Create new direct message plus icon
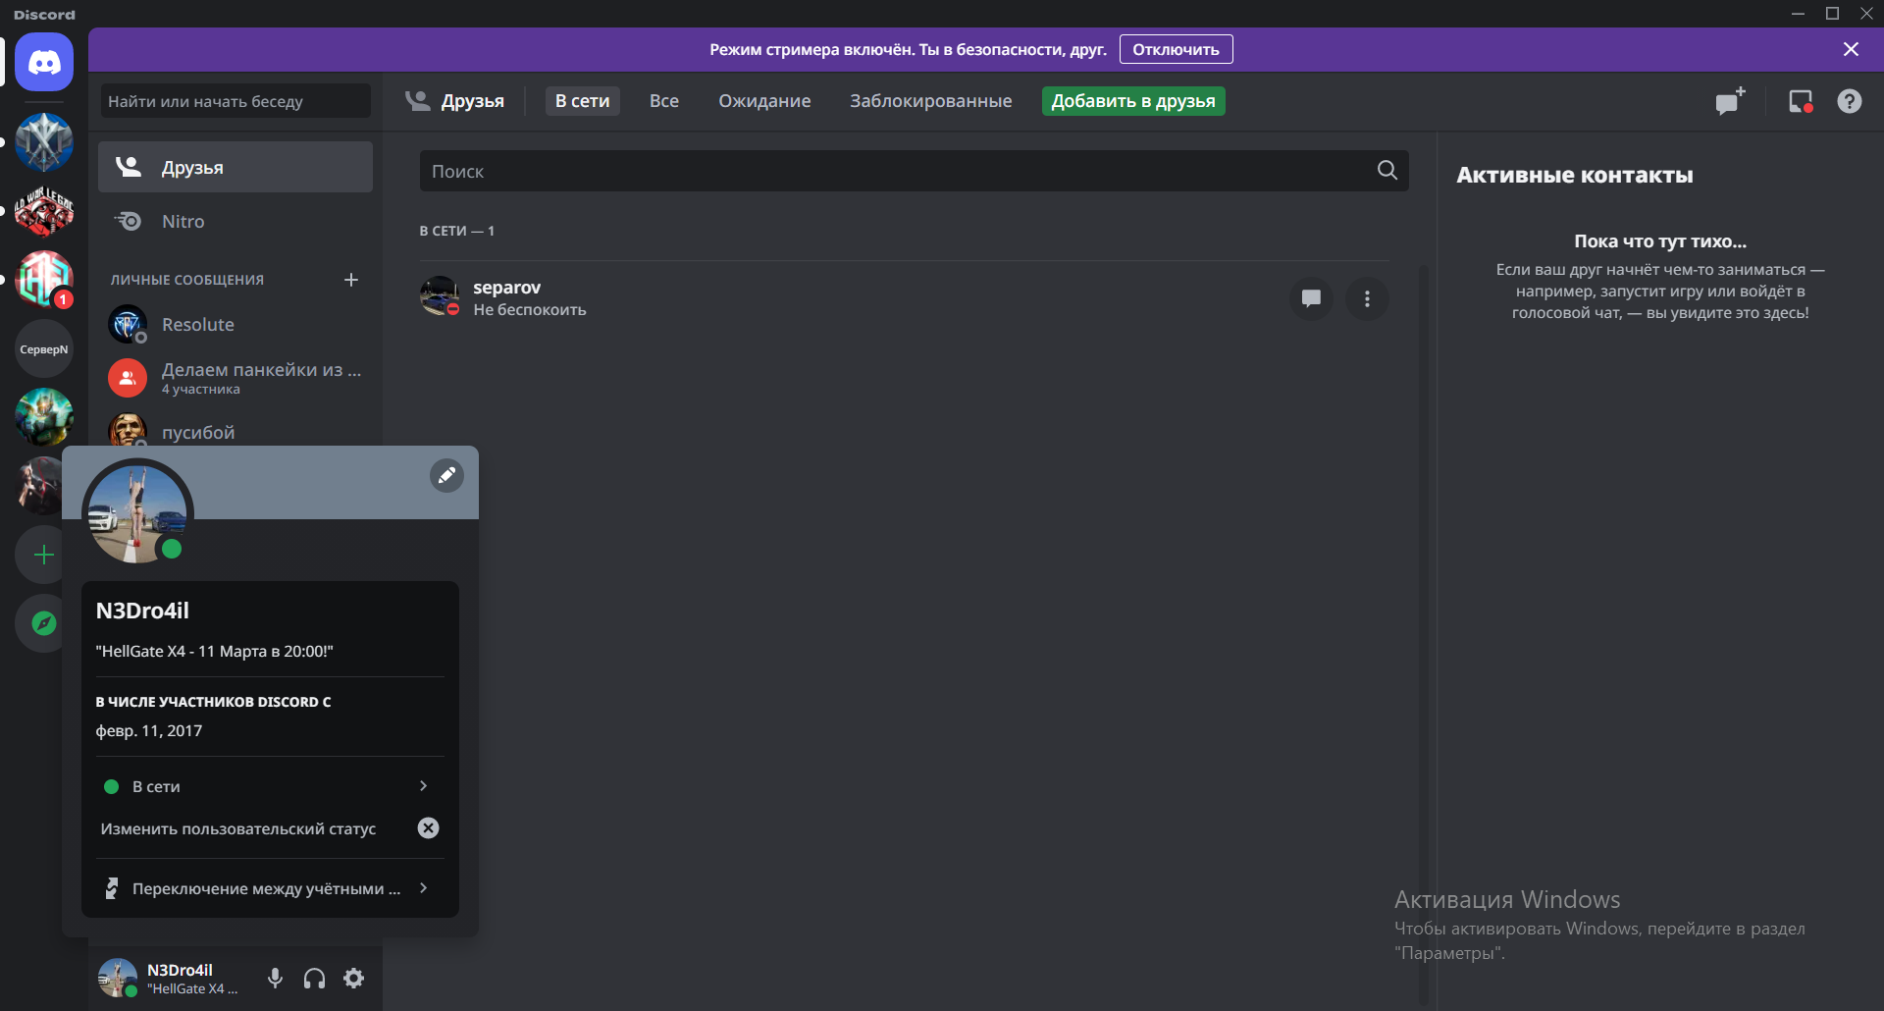The image size is (1884, 1011). 351,280
